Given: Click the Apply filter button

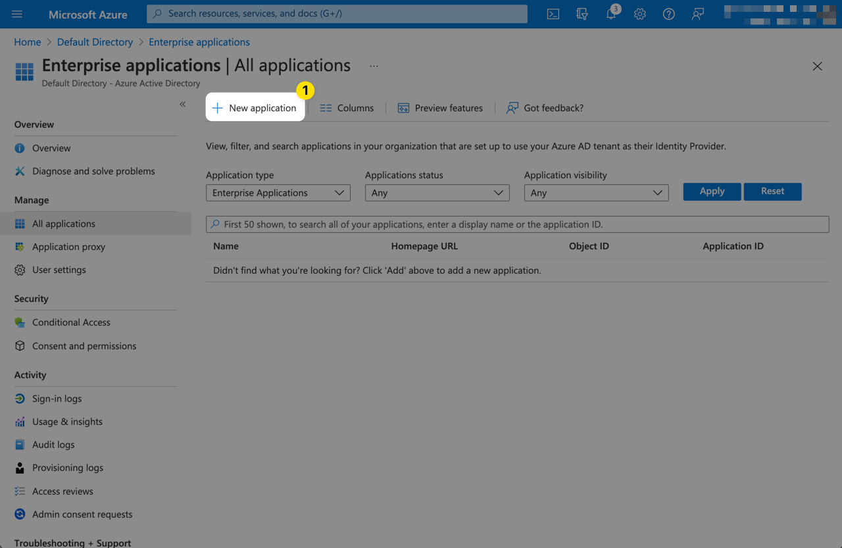Looking at the screenshot, I should pos(712,191).
